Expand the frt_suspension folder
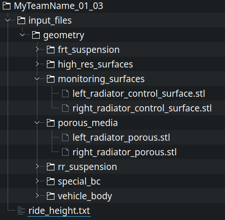The image size is (225, 220). (37, 50)
